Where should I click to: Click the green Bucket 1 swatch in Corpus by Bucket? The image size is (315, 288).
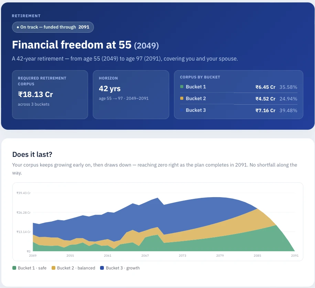(182, 87)
